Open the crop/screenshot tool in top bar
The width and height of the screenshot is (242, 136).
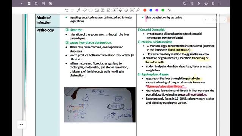click(50, 3)
